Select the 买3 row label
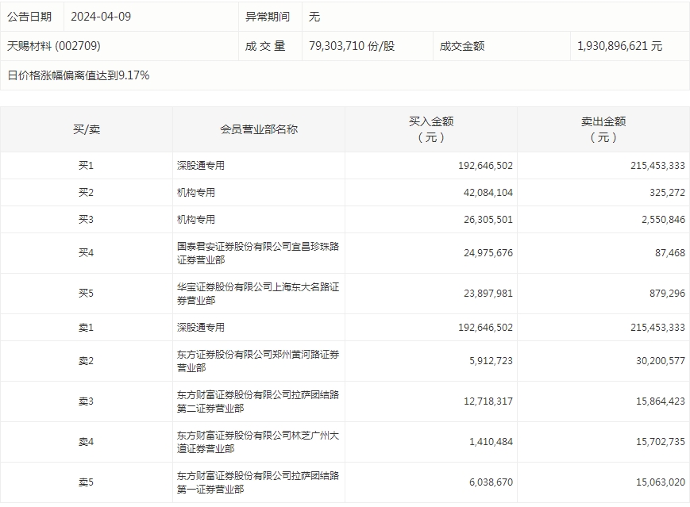 pos(87,219)
